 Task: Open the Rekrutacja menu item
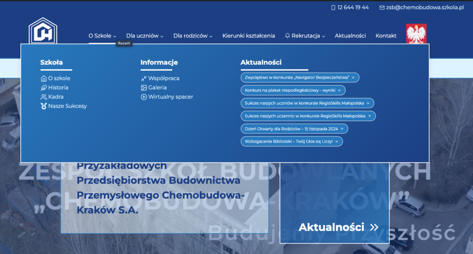click(306, 36)
